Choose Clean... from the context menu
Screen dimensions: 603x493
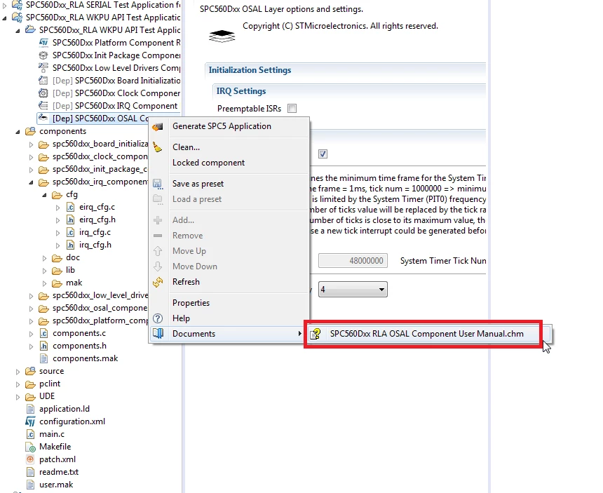pyautogui.click(x=229, y=147)
